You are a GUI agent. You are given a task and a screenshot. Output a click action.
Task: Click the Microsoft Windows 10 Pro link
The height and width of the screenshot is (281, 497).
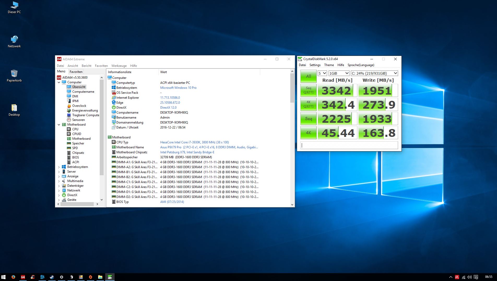(x=178, y=88)
